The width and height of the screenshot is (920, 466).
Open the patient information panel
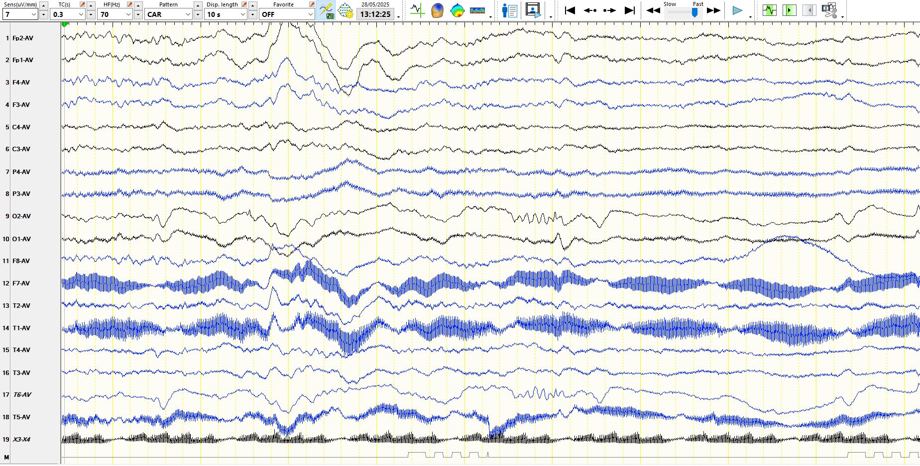coord(509,10)
